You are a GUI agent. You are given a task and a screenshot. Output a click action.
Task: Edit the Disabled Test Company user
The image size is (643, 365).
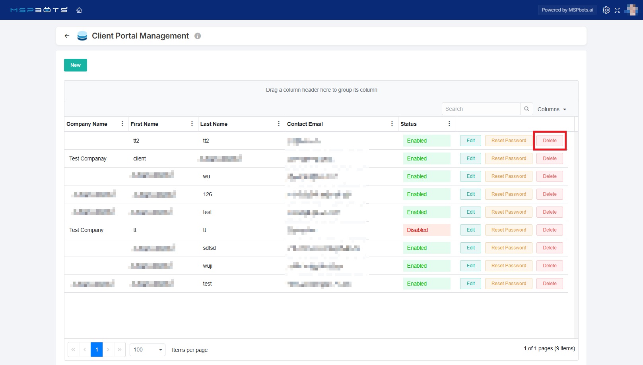(470, 230)
